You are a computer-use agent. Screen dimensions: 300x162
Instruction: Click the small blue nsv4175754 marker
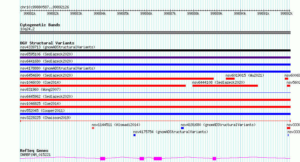point(134,135)
